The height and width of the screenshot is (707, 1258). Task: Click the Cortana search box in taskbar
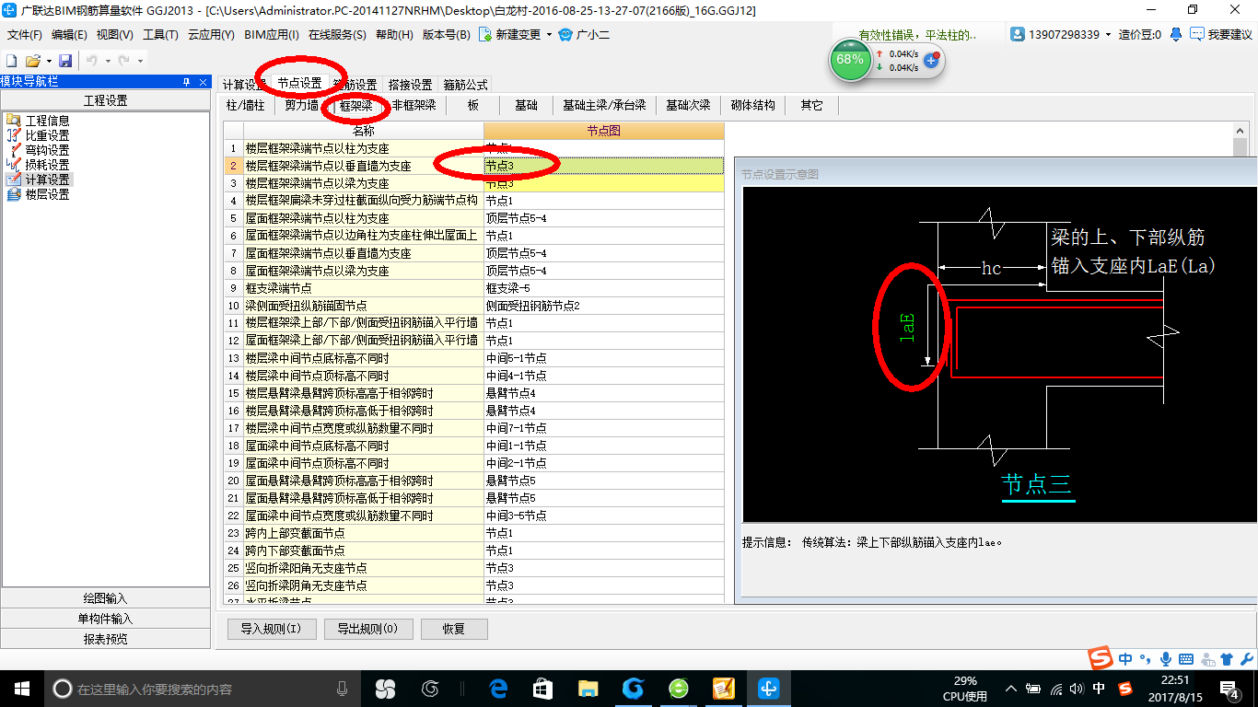click(x=202, y=688)
